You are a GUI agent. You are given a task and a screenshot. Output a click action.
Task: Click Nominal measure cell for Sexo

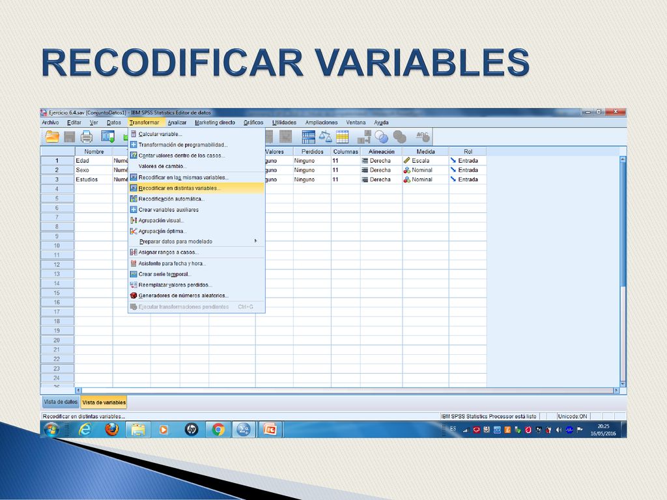(425, 170)
